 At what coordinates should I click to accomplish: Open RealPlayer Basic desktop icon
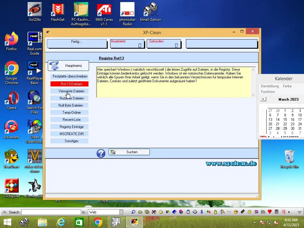[34, 73]
